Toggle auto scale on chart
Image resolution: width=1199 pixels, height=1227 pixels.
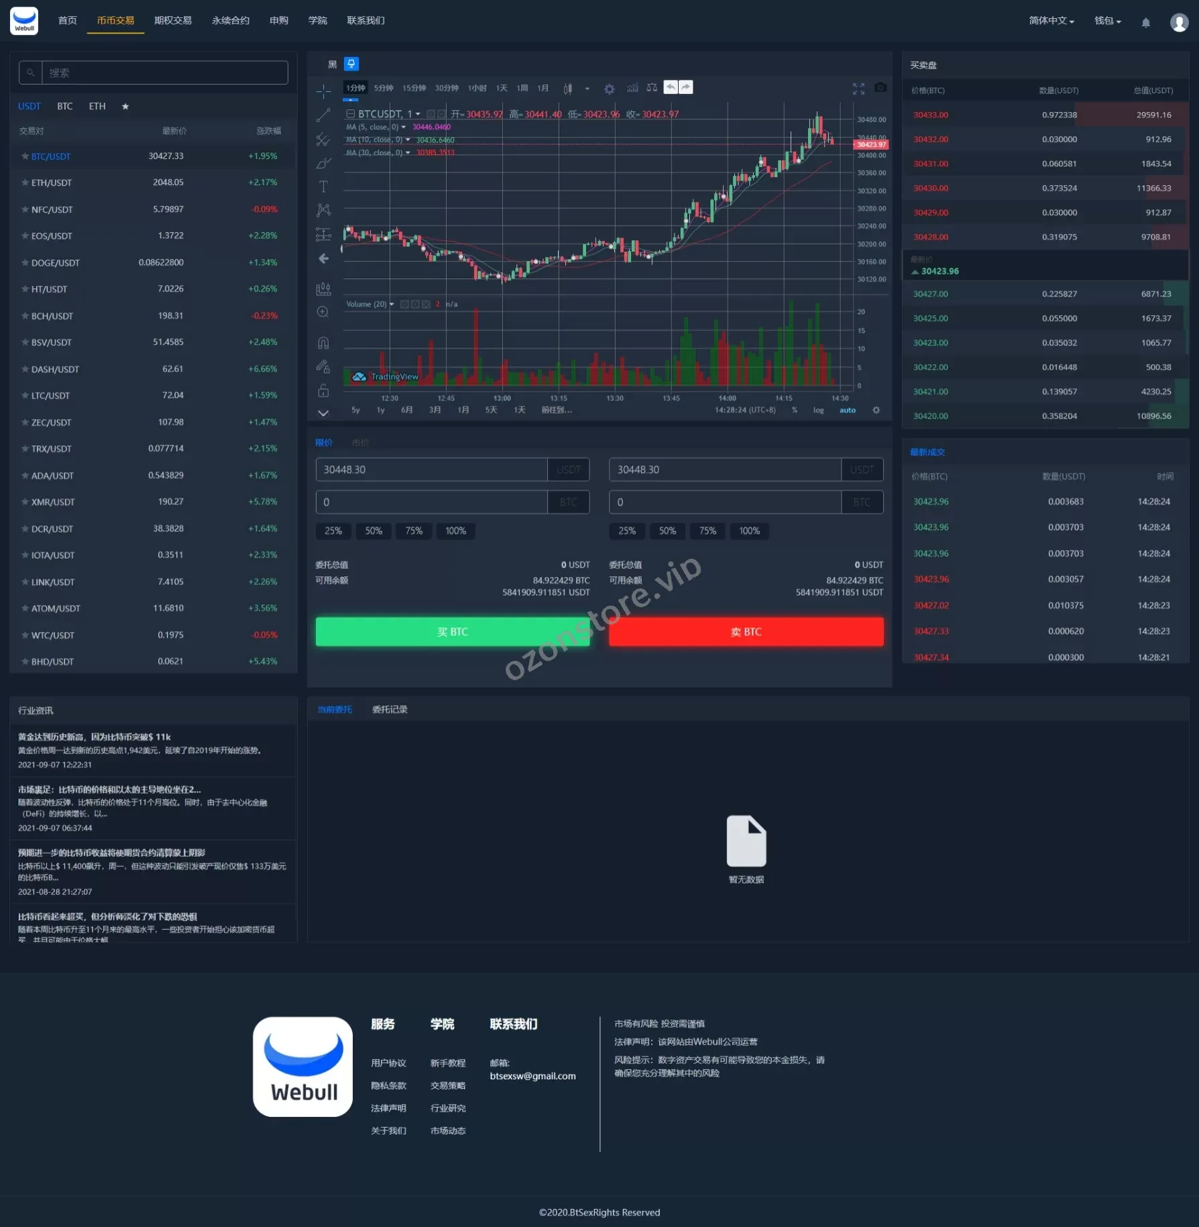[848, 410]
